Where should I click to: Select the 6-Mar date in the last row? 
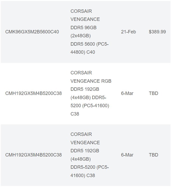[x=127, y=155]
